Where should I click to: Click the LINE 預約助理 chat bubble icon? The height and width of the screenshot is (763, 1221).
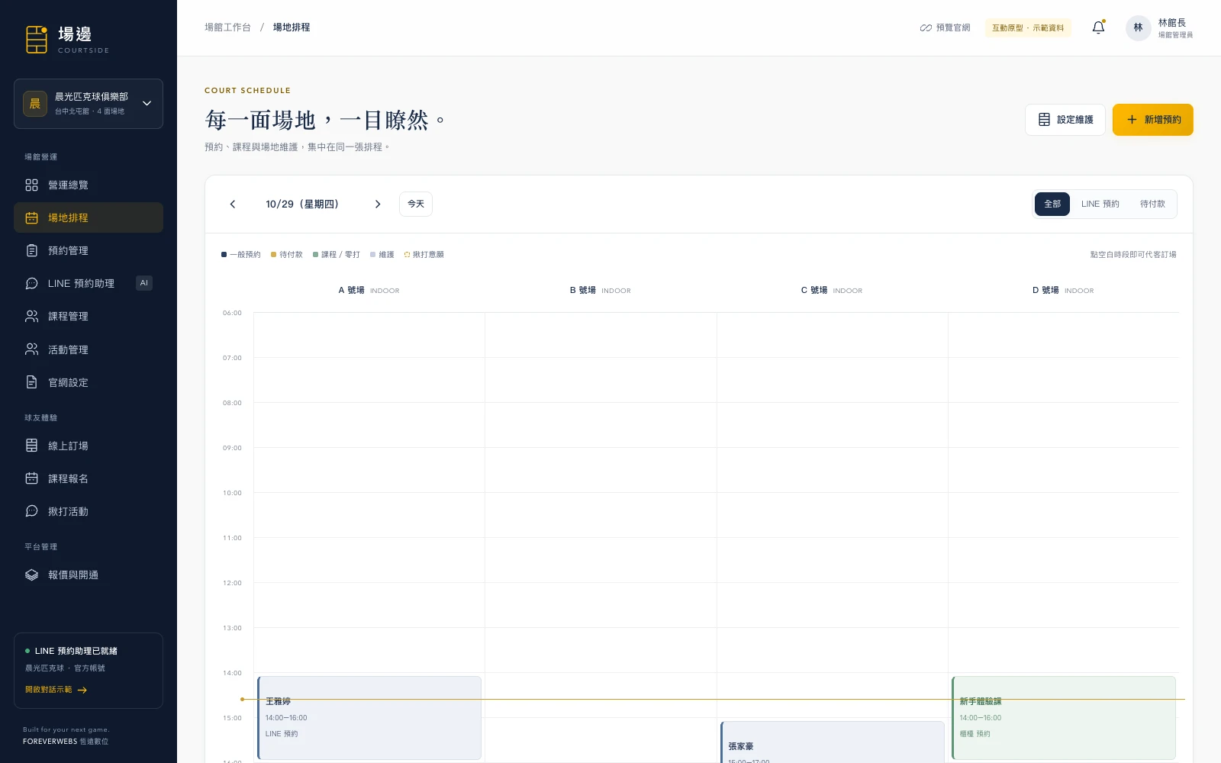pos(31,283)
